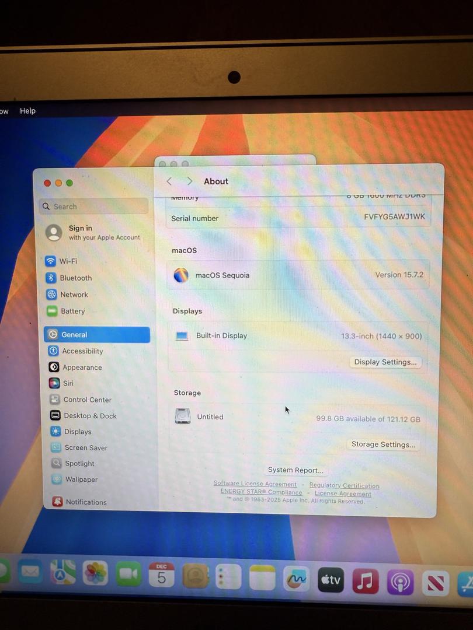Launch Apple TV from the Dock
The width and height of the screenshot is (473, 630).
click(331, 579)
